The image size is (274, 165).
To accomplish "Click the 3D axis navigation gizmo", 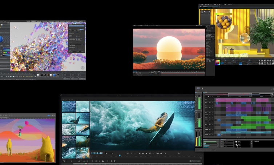I will click(82, 68).
